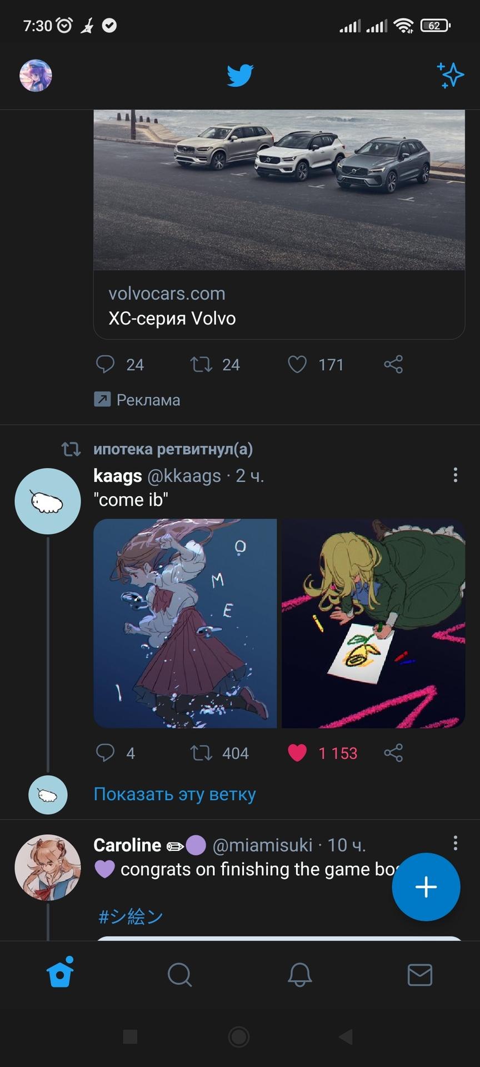
Task: Open the Notifications bell tab
Action: click(x=300, y=974)
